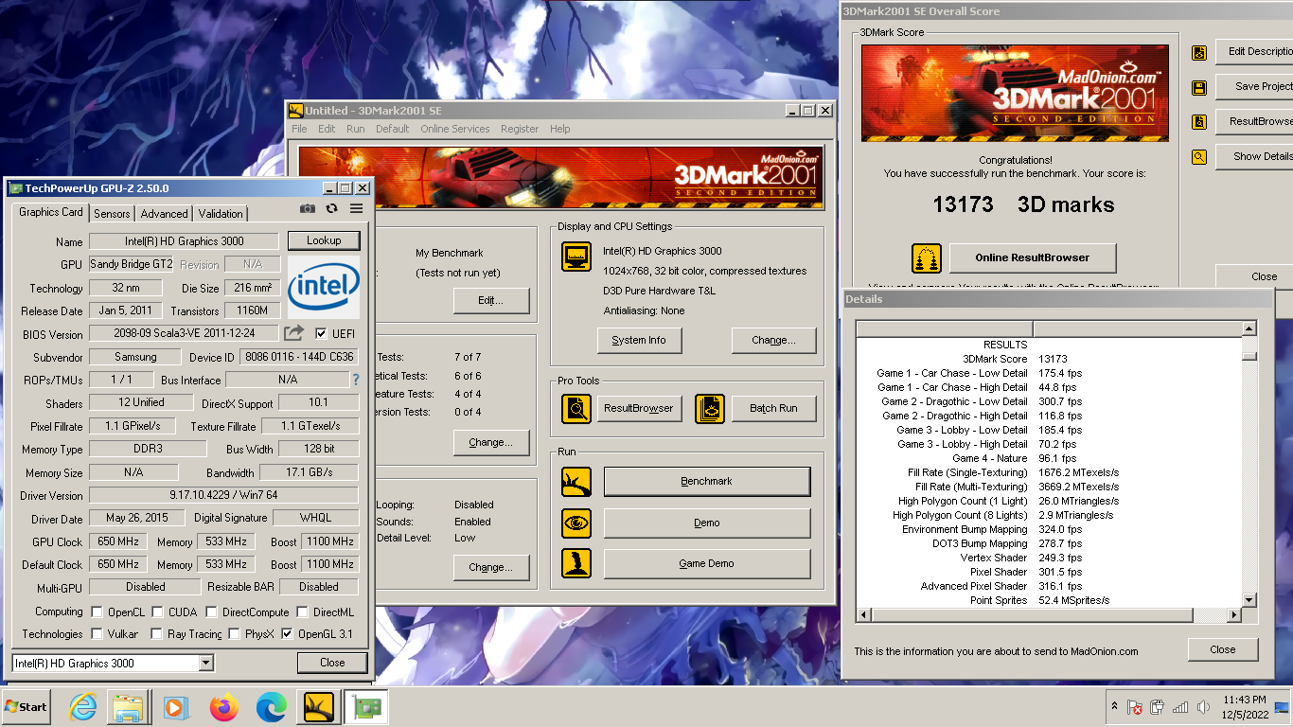Switch to the Sensors tab
Image resolution: width=1293 pixels, height=727 pixels.
click(x=112, y=214)
